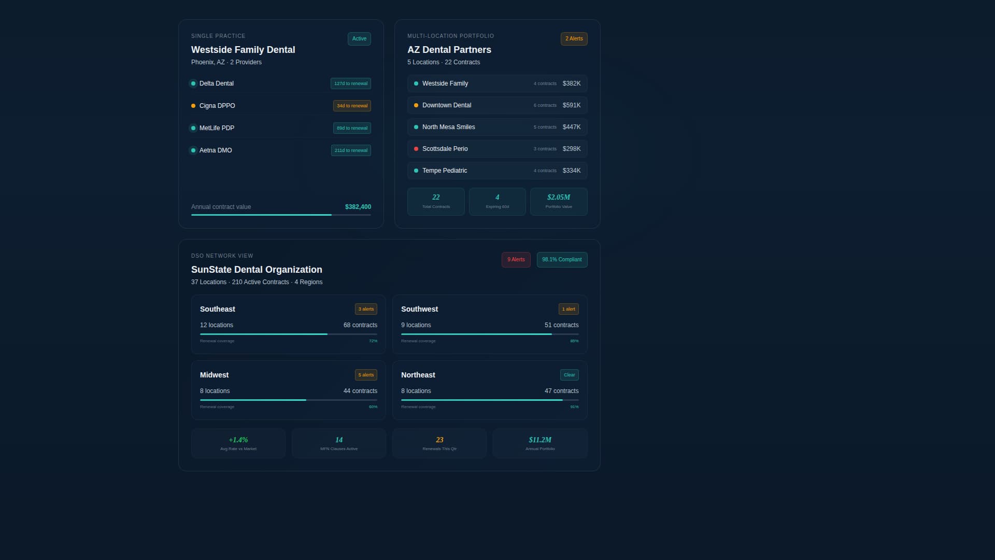Screen dimensions: 995x560
Task: Click the Southwest renewal coverage bar
Action: point(490,334)
